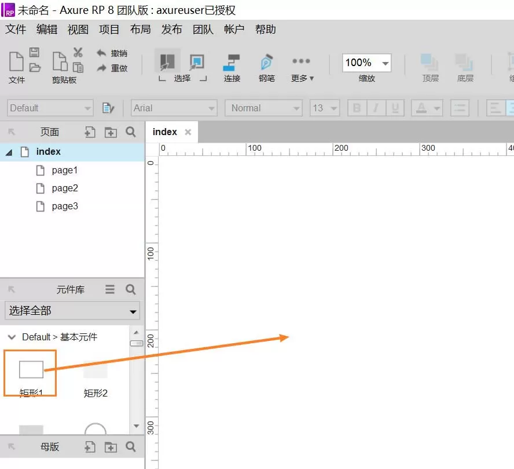The image size is (514, 469).
Task: Search widgets in 元件库 panel
Action: (x=131, y=289)
